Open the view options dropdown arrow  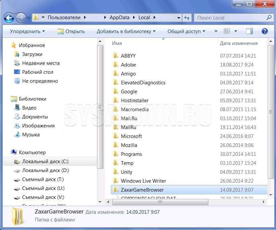point(236,31)
